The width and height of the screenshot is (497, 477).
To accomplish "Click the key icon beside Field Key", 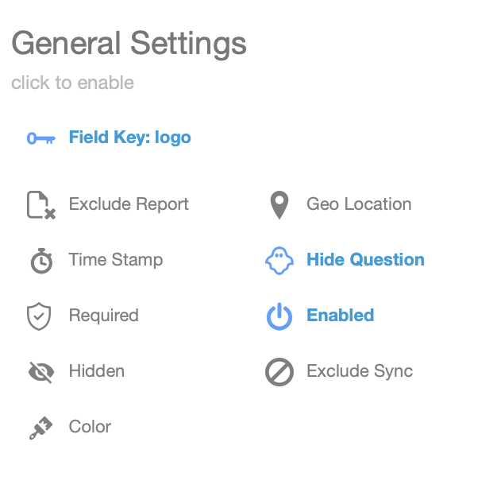I will pyautogui.click(x=40, y=138).
